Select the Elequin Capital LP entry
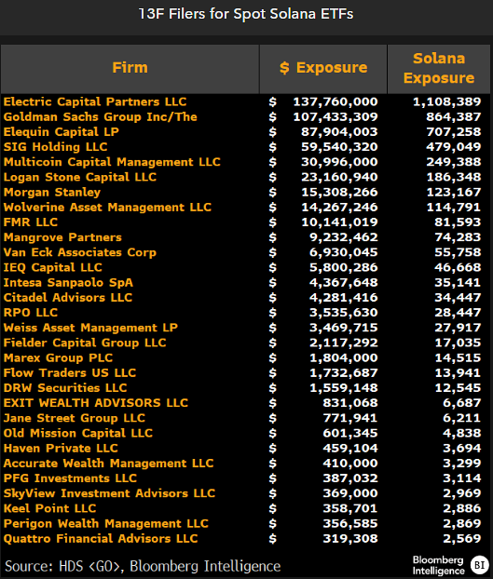The height and width of the screenshot is (579, 493). click(x=61, y=132)
